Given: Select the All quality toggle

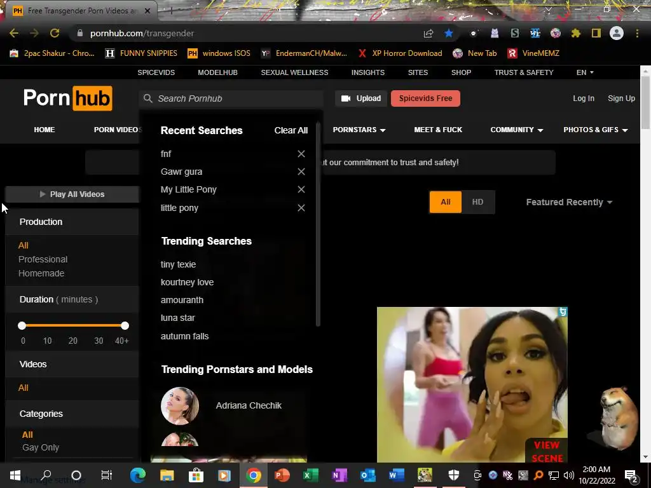Looking at the screenshot, I should tap(446, 202).
